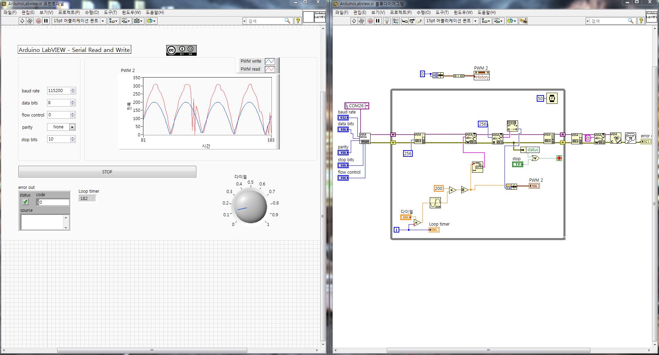The height and width of the screenshot is (355, 659).
Task: Open block diagram font dropdown
Action: [x=451, y=21]
